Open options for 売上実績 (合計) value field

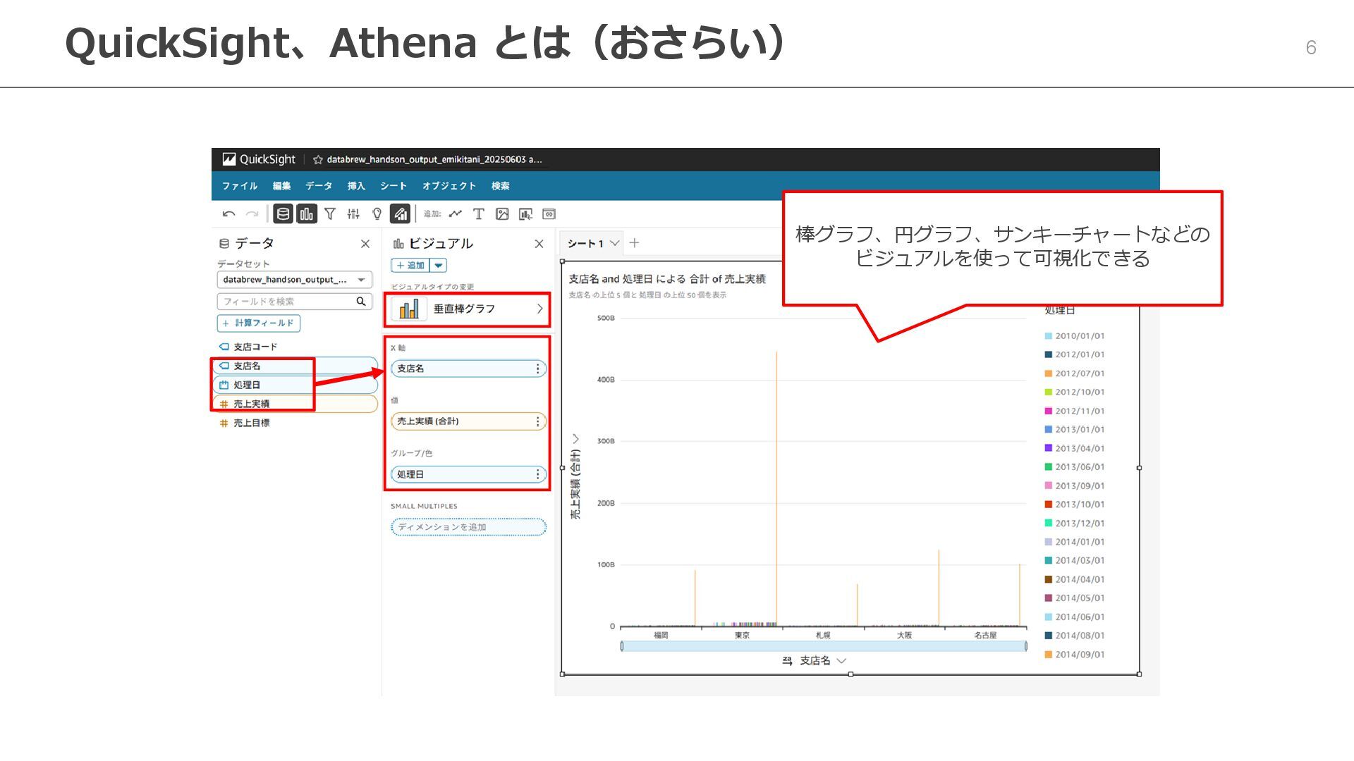(x=537, y=421)
